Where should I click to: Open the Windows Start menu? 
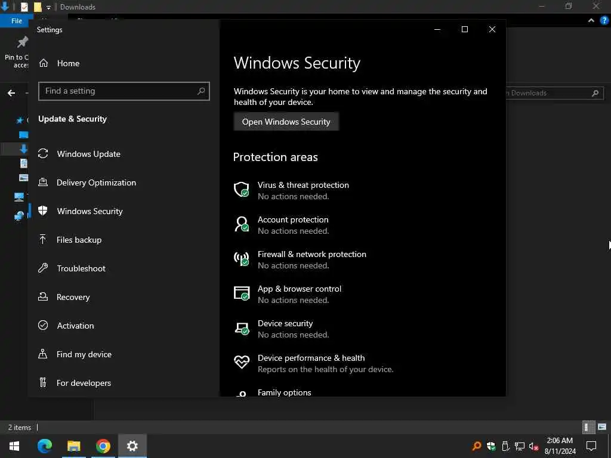click(14, 446)
